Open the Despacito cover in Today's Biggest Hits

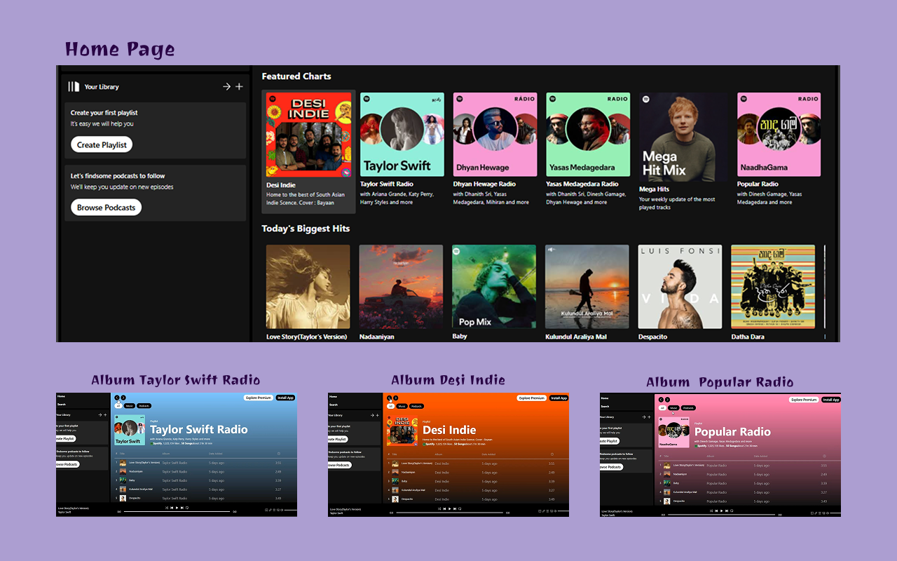(679, 287)
